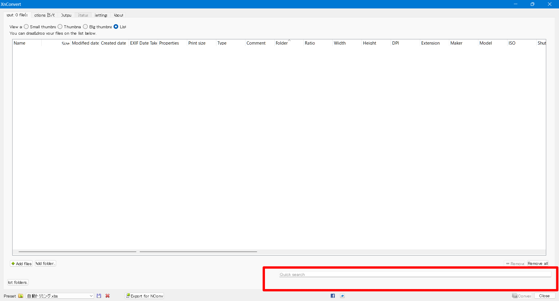This screenshot has height=301, width=559.
Task: Open the Hot folders button
Action: pos(18,282)
